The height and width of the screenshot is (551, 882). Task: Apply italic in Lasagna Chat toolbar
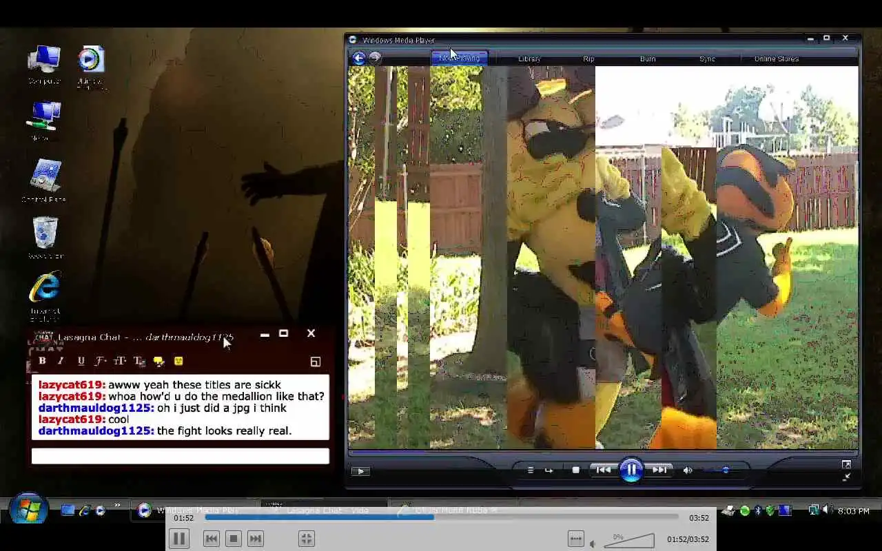(61, 361)
